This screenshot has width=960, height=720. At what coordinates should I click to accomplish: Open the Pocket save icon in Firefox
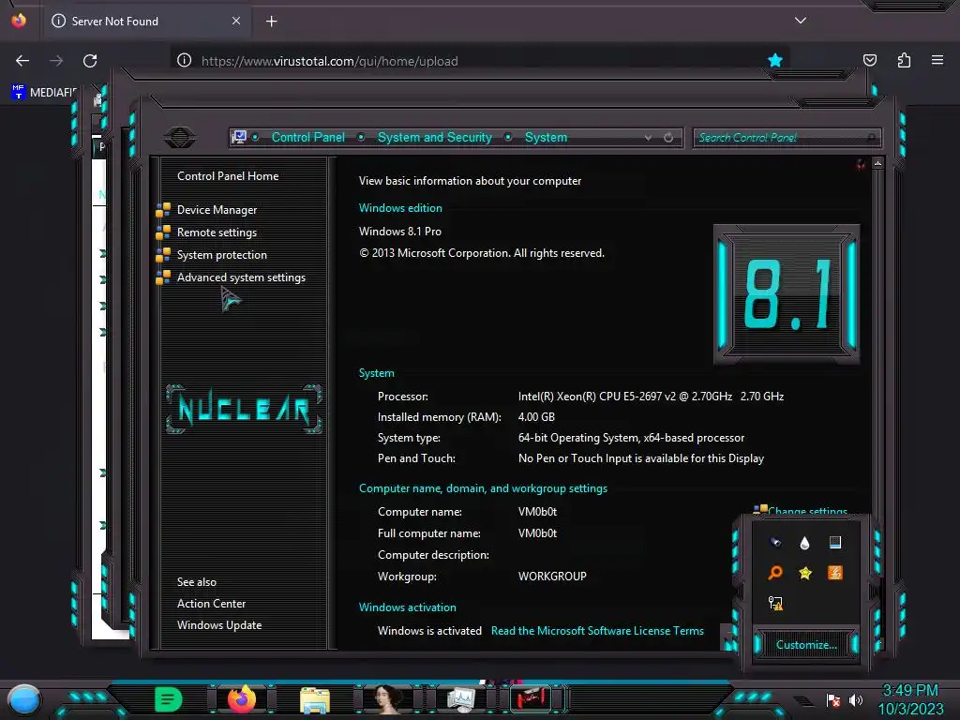click(869, 60)
